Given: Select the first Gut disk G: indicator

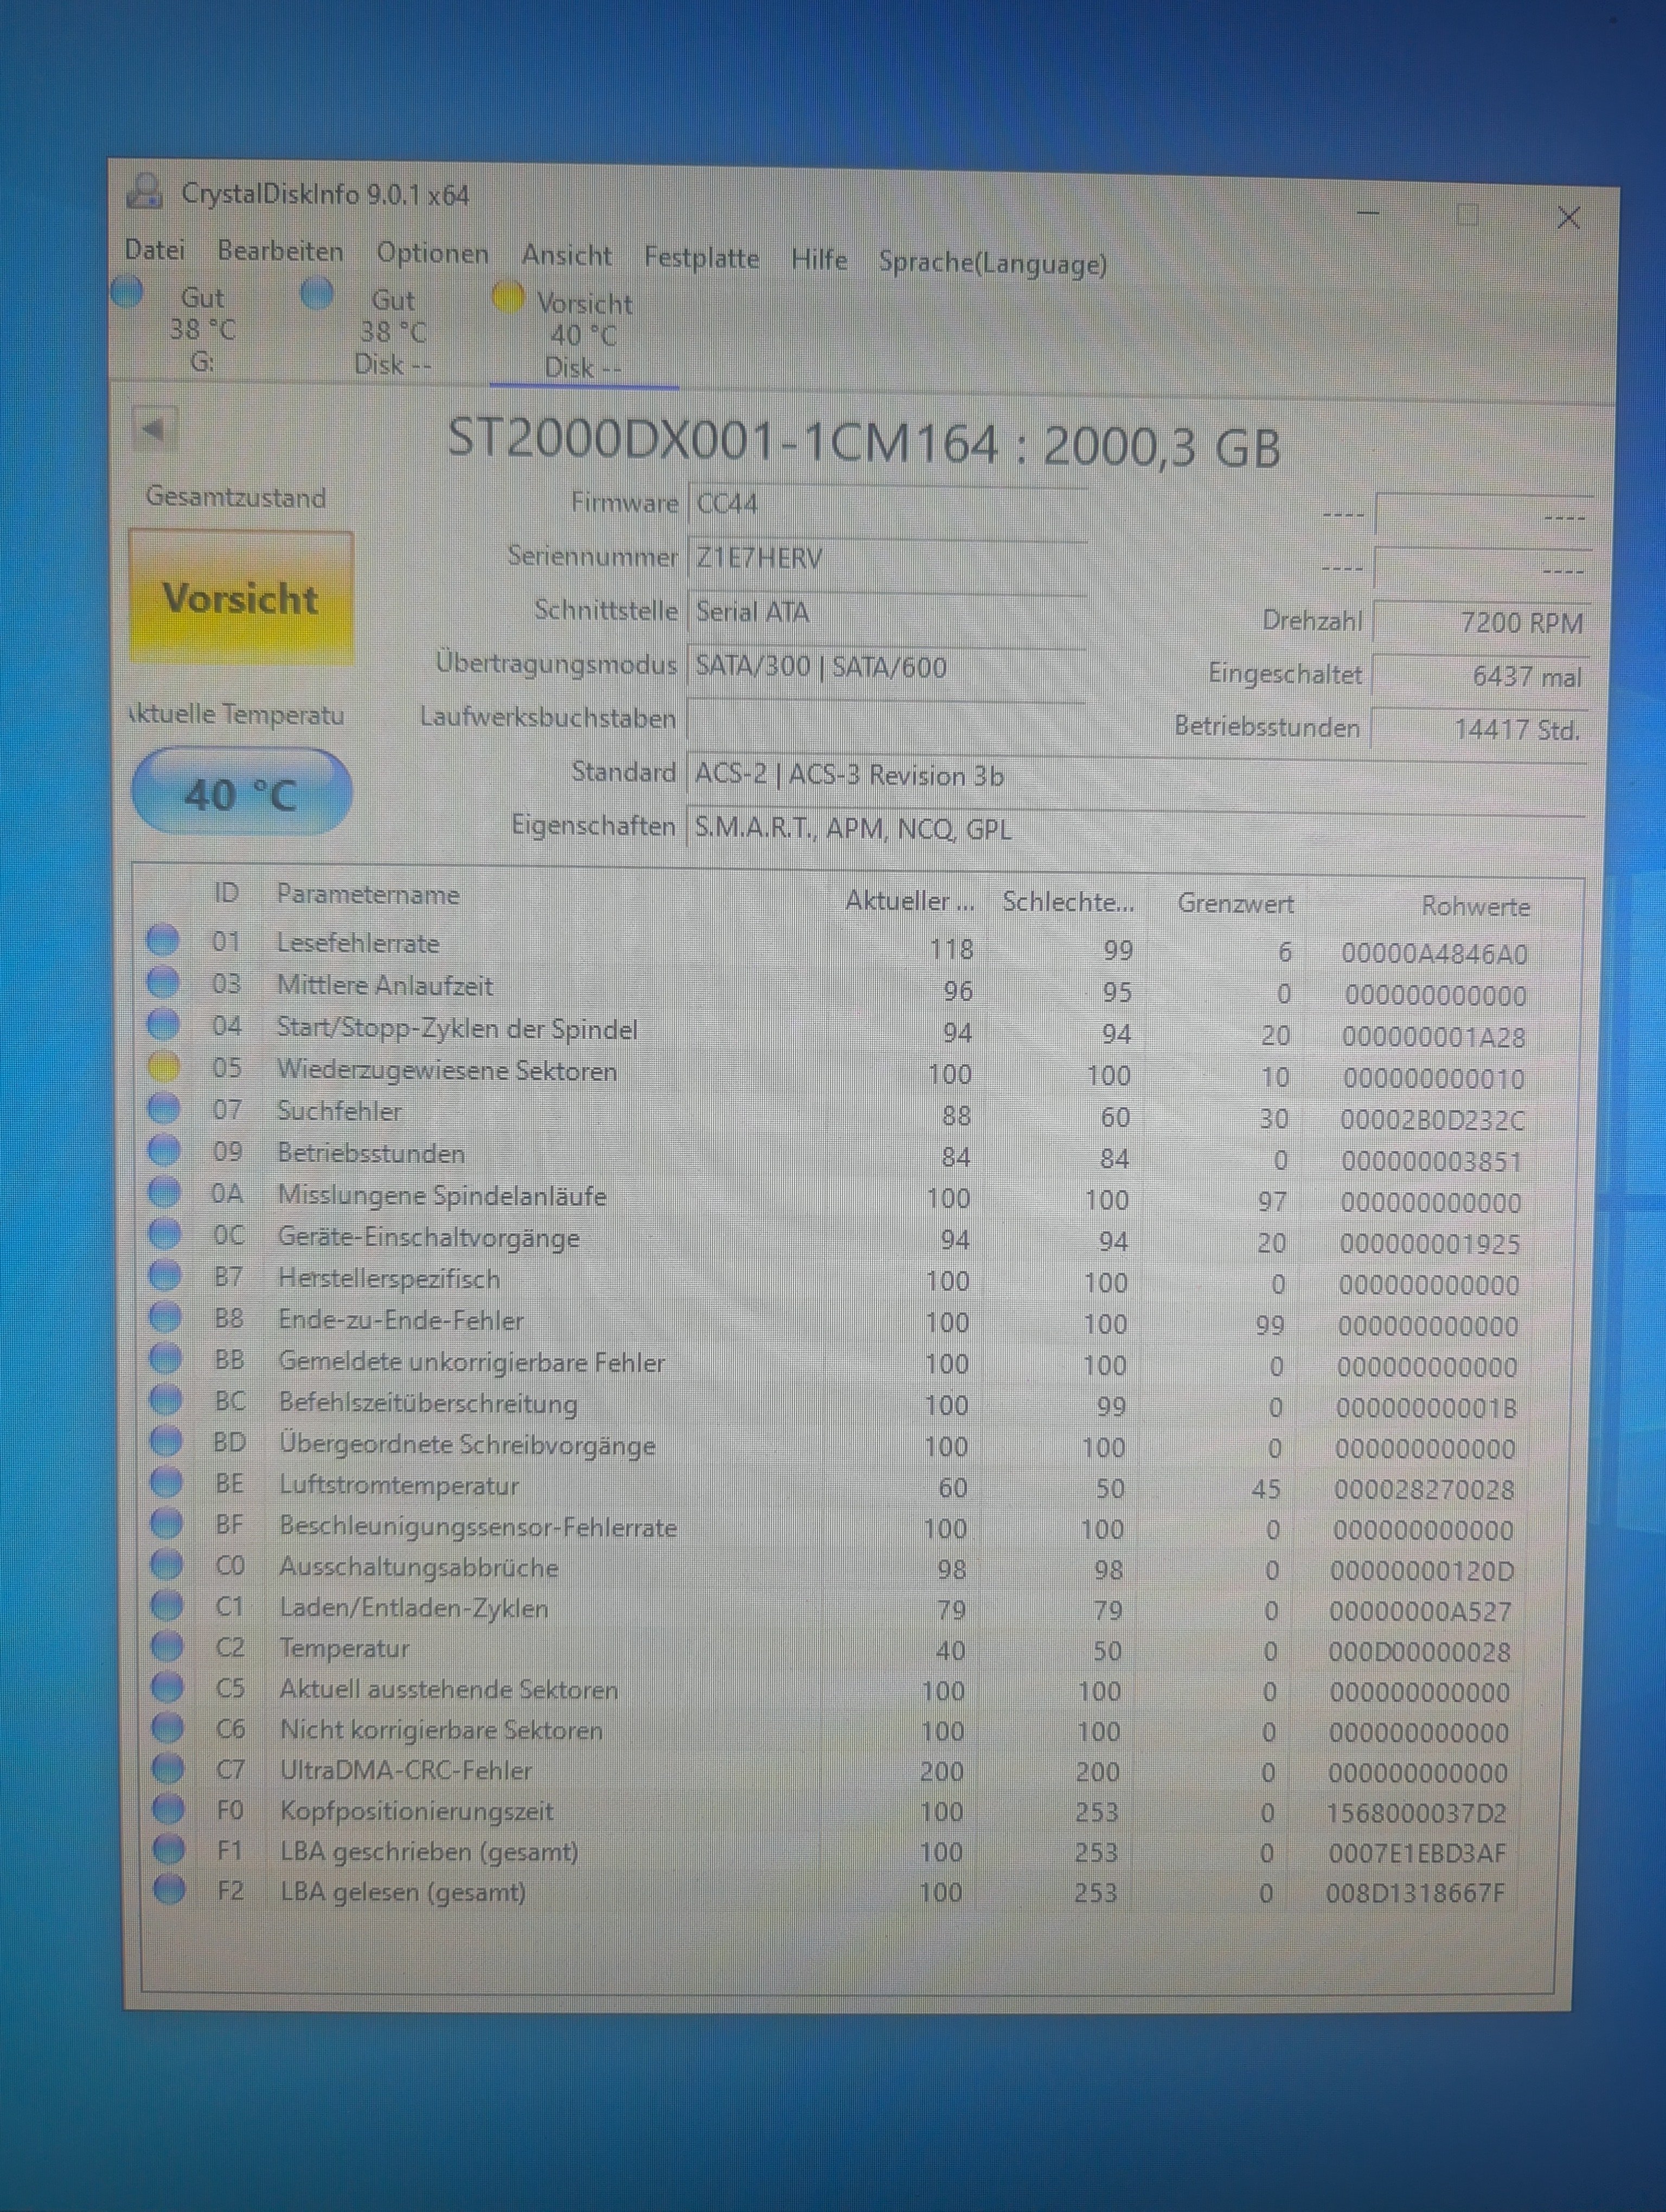Looking at the screenshot, I should tap(128, 293).
